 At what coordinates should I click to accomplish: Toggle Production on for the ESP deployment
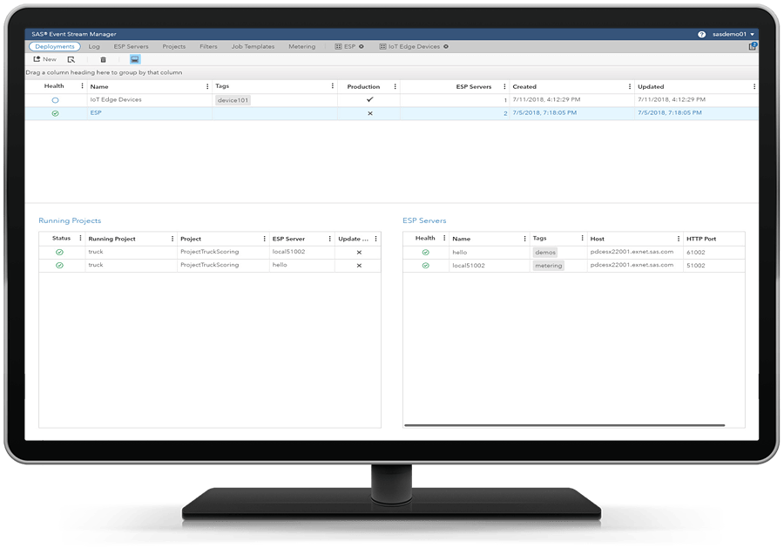pyautogui.click(x=369, y=112)
